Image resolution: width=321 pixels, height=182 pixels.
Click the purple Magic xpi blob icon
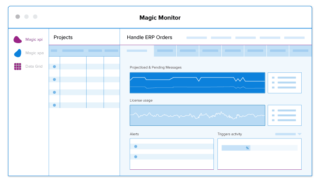[x=17, y=40]
